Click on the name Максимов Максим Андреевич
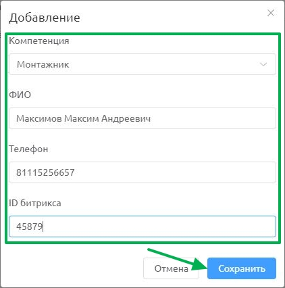 coord(83,118)
